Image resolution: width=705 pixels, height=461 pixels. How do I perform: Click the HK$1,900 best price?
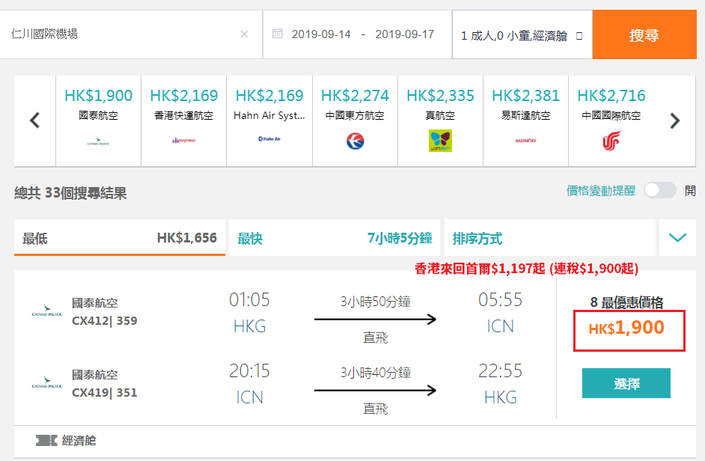[x=626, y=328]
